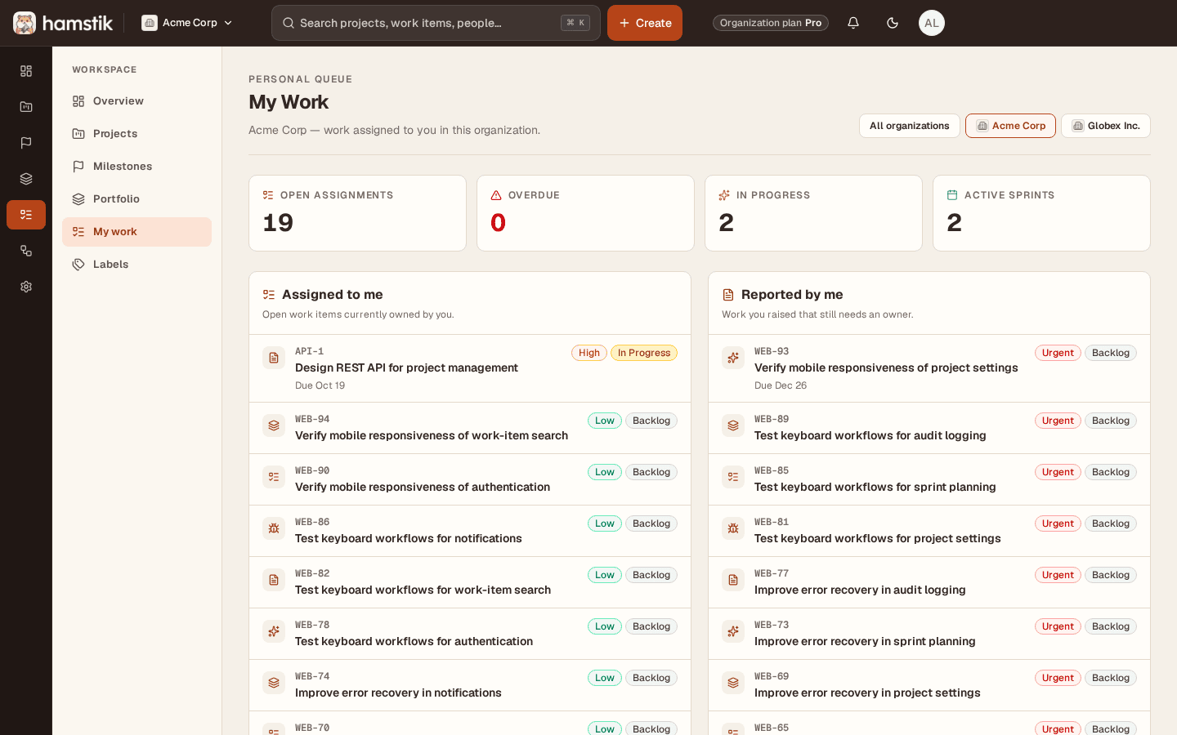Go to Projects in the workspace sidebar
Viewport: 1177px width, 735px height.
coord(136,134)
